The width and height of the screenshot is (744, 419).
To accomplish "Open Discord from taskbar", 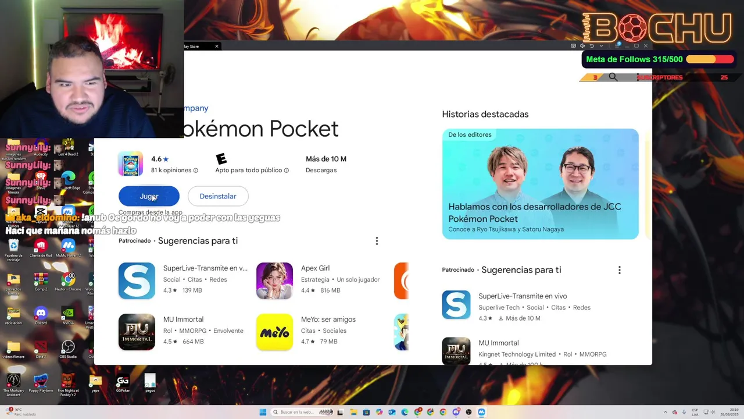I will (x=456, y=412).
